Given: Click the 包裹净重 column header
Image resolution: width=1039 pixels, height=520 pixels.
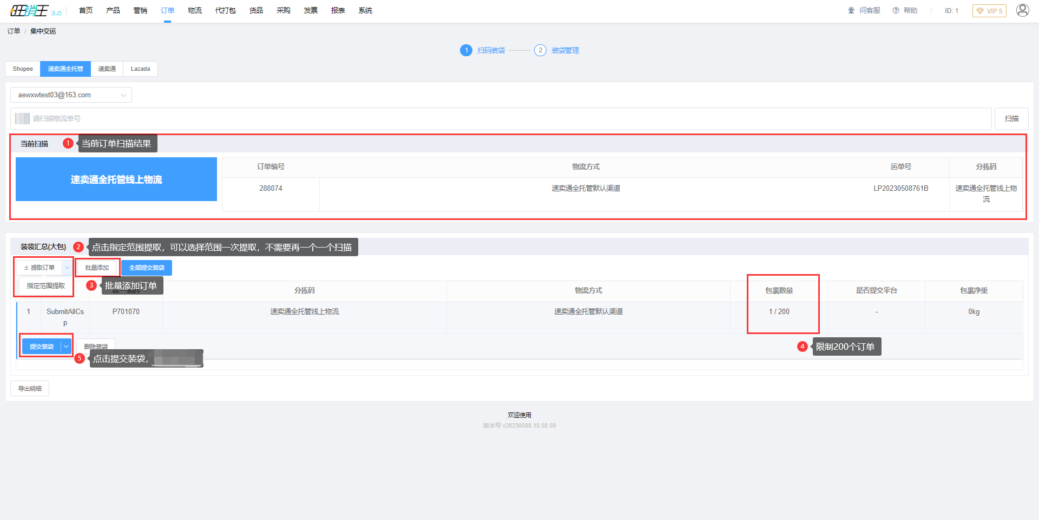Looking at the screenshot, I should (x=974, y=291).
